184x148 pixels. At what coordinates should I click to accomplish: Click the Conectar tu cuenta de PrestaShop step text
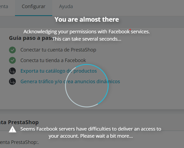[x=58, y=50]
